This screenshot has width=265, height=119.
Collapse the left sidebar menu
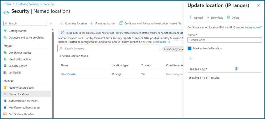(x=51, y=23)
